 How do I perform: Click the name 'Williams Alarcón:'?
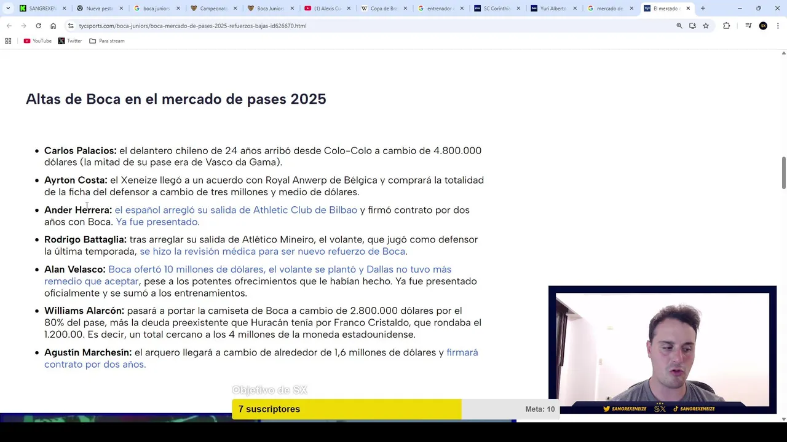[84, 311]
